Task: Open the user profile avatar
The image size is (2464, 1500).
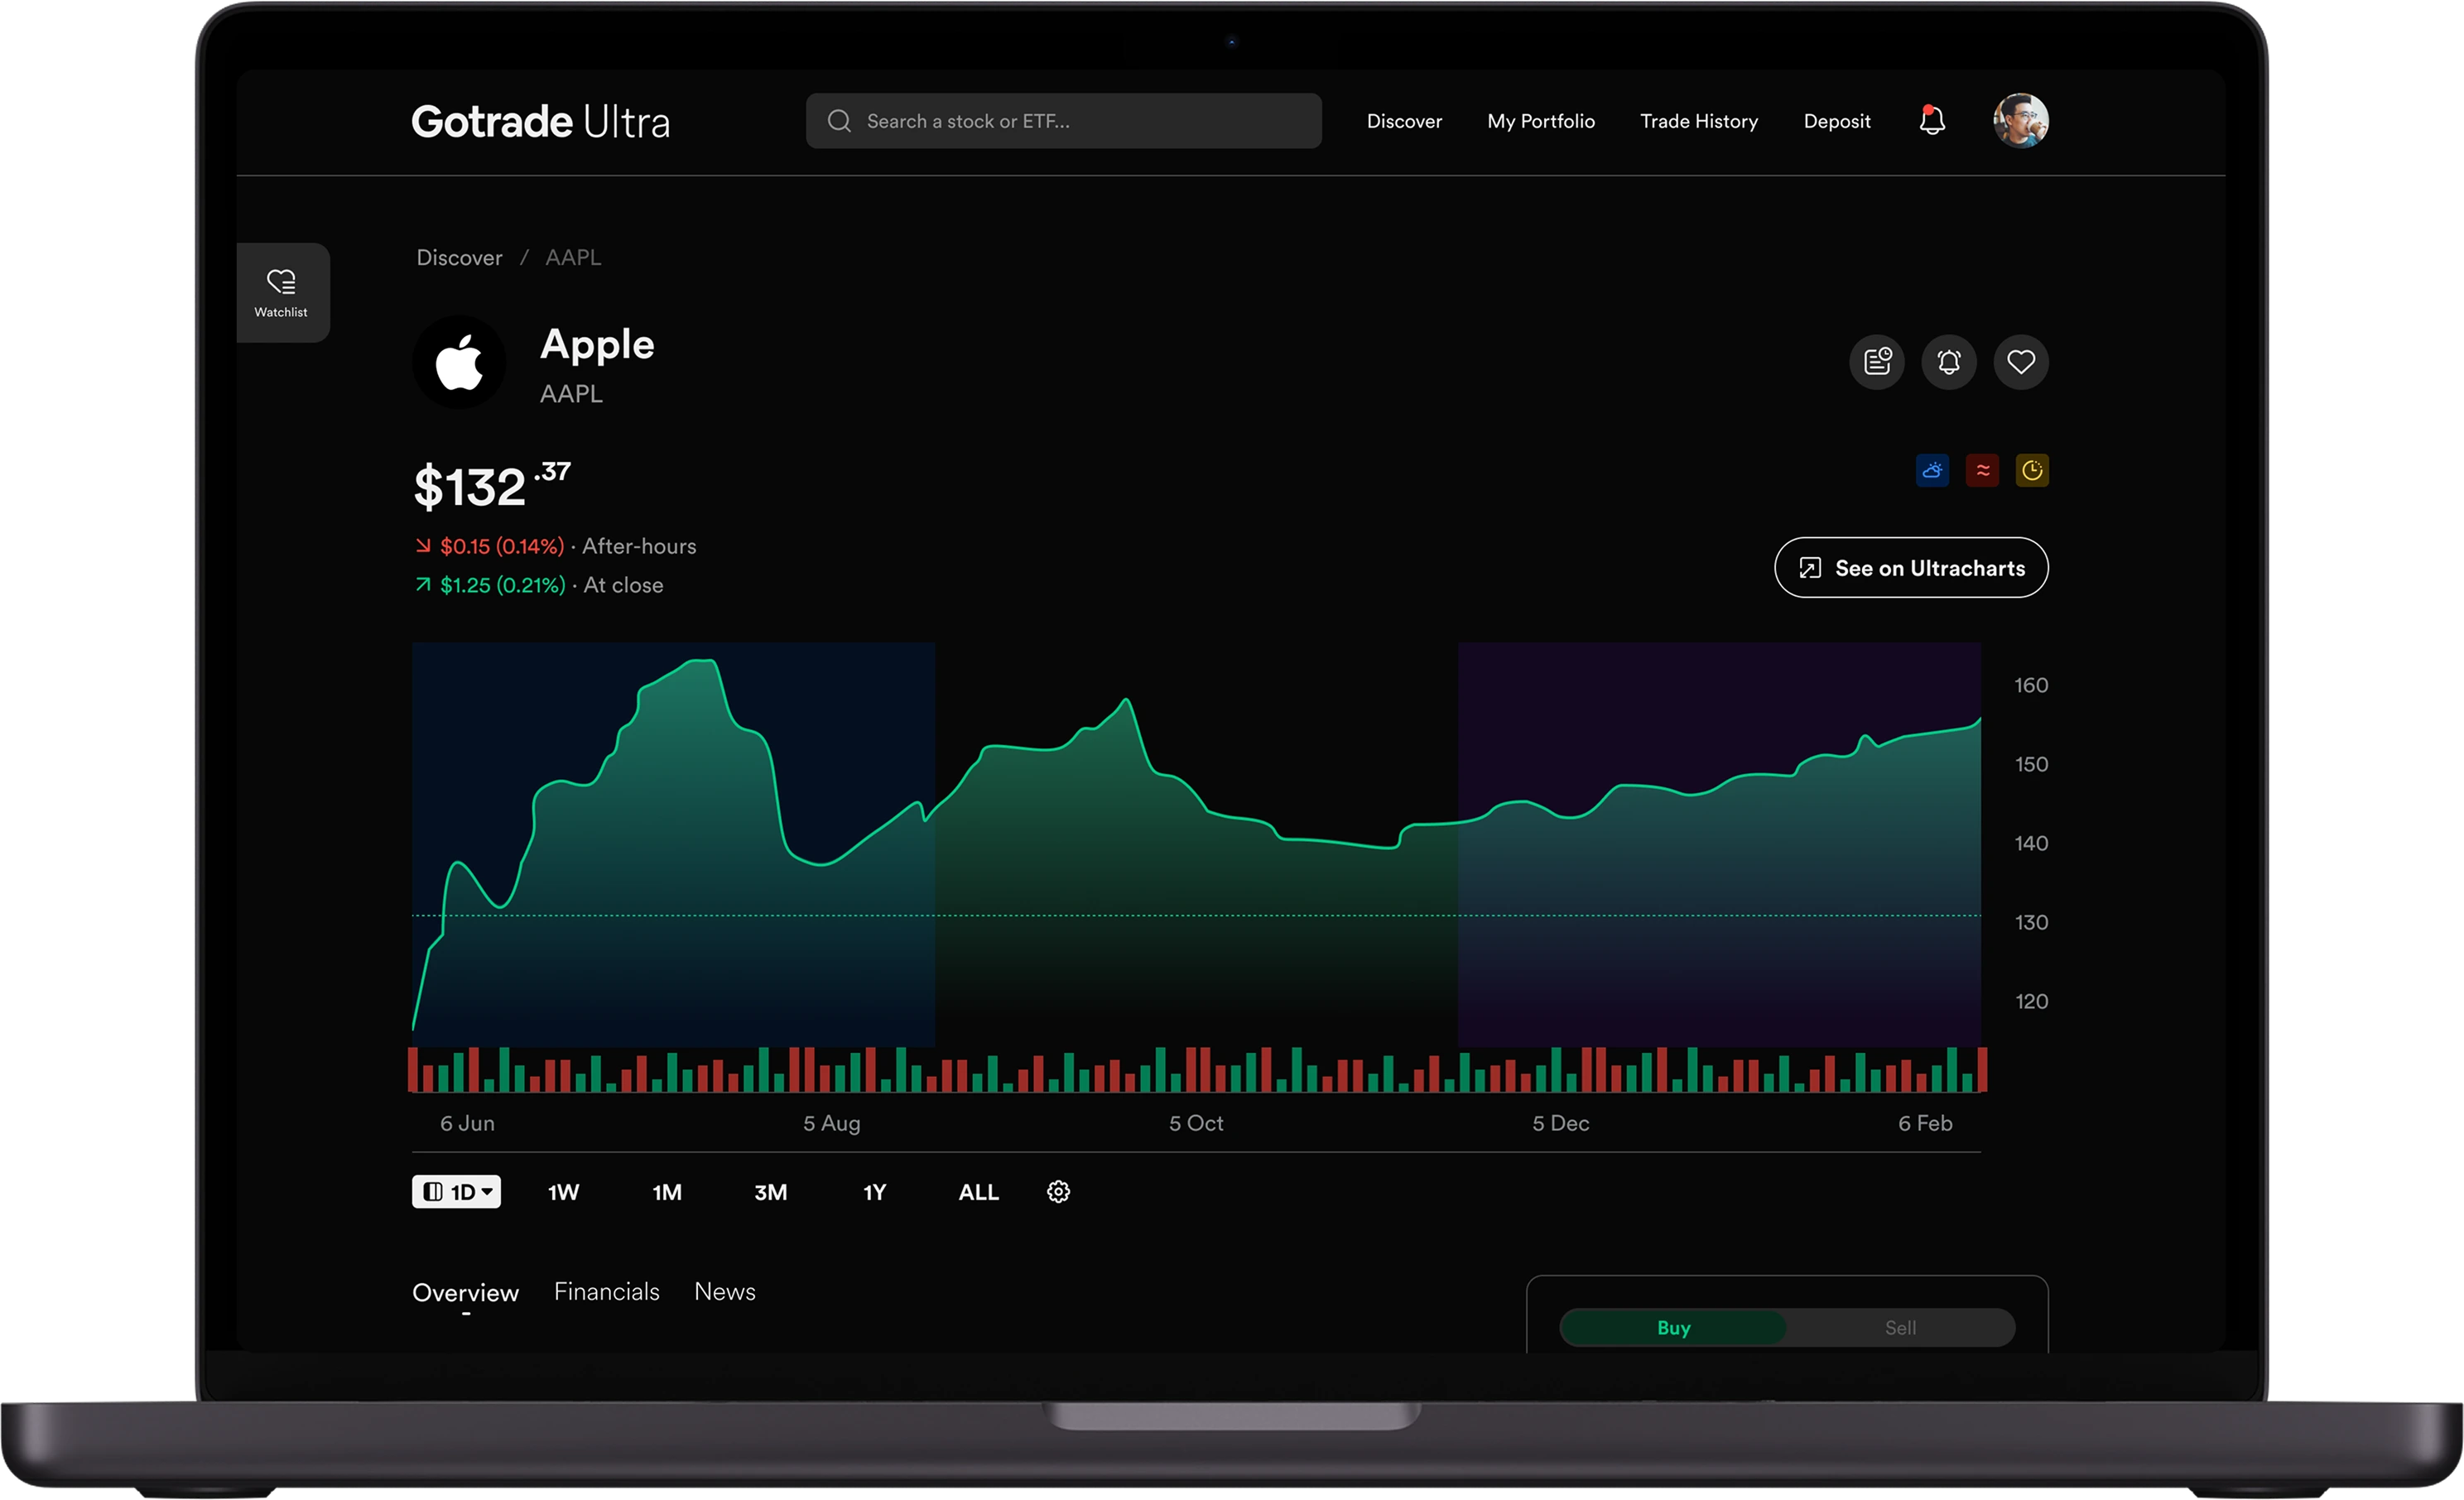Action: [x=2020, y=121]
